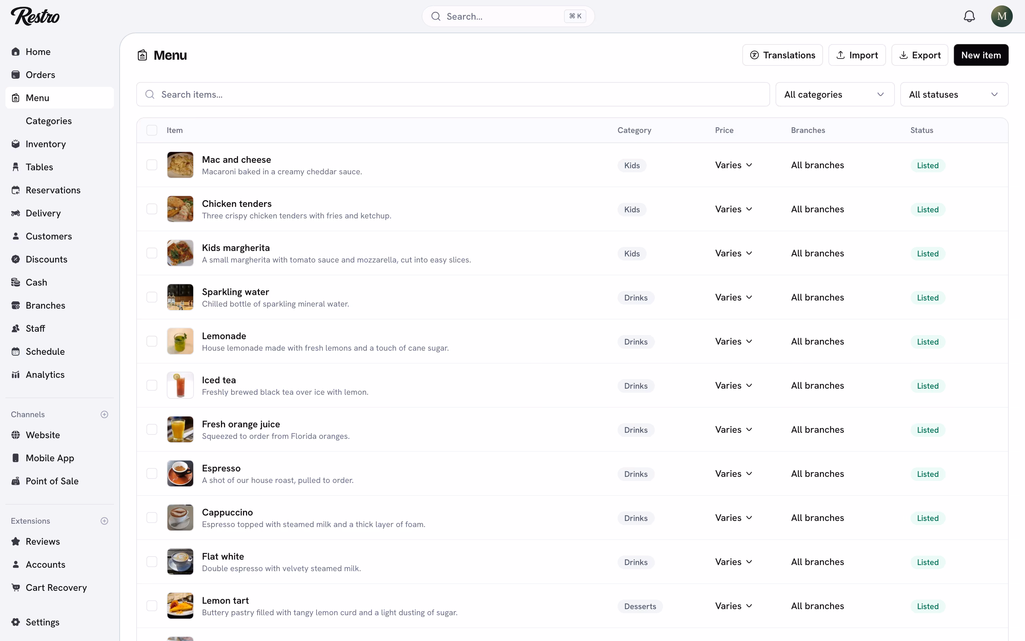Expand Chicken tenders Varies price
Viewport: 1025px width, 641px height.
pyautogui.click(x=733, y=210)
